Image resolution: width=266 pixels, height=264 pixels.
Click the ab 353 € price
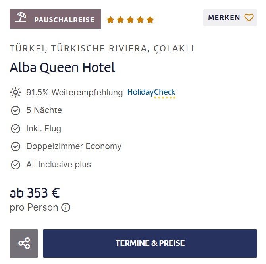coord(35,193)
